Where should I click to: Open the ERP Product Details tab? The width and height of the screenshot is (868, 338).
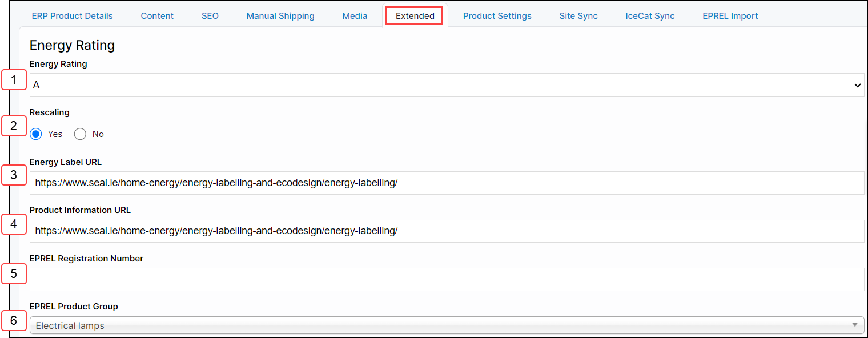point(72,16)
